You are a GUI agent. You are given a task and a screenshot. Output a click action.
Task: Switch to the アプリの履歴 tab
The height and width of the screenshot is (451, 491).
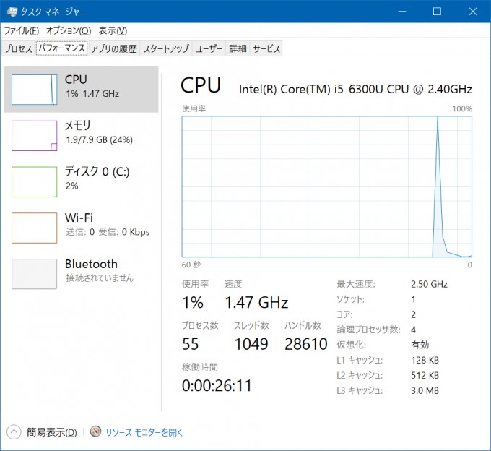pyautogui.click(x=114, y=48)
